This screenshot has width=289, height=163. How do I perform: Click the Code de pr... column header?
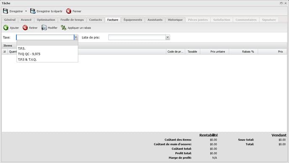click(x=176, y=52)
